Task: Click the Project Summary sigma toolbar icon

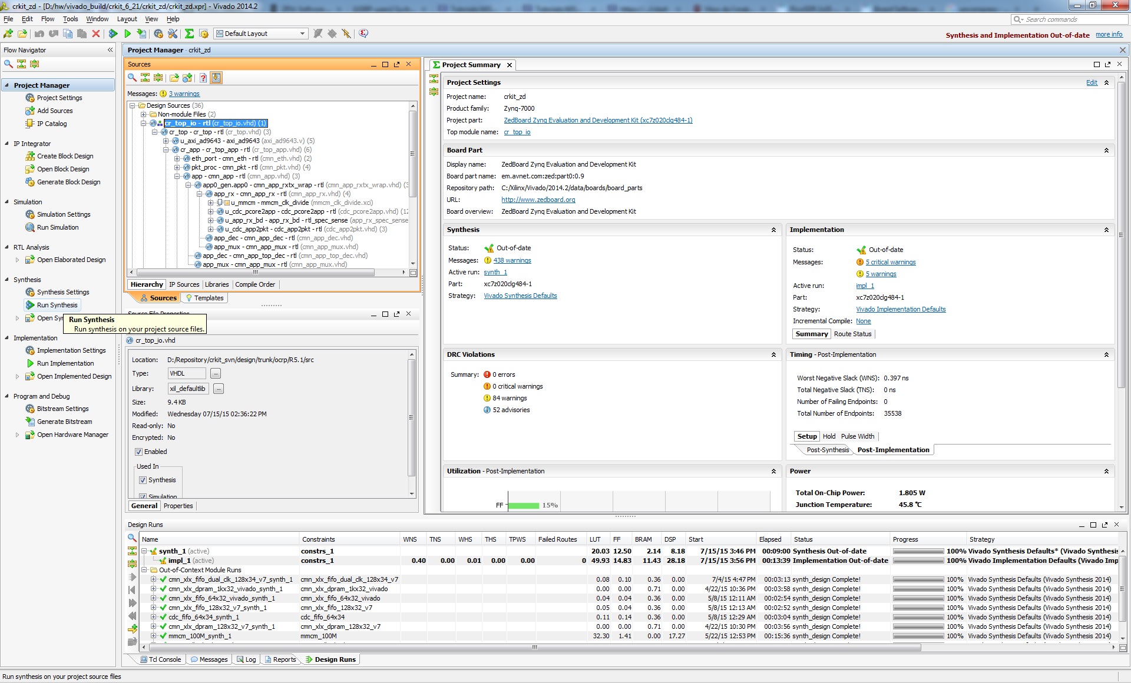Action: (189, 34)
